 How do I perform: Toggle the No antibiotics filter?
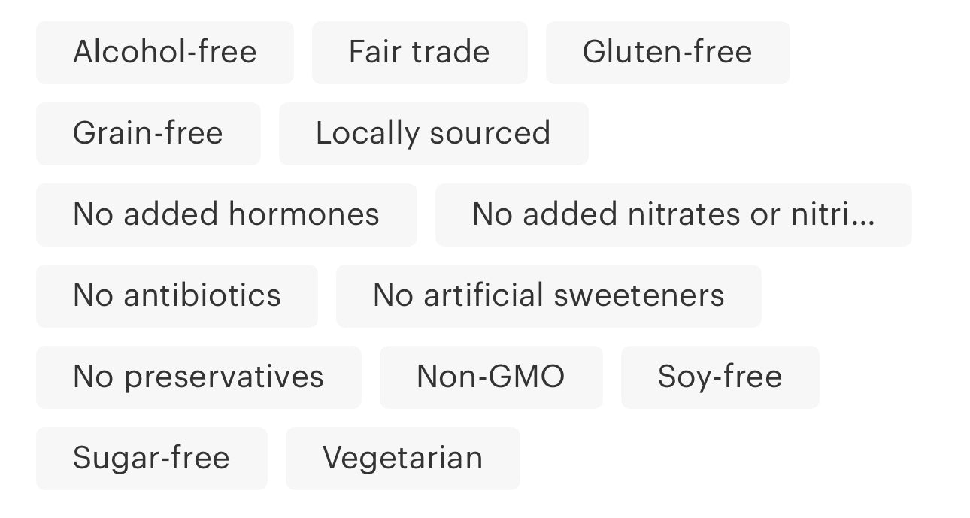[x=177, y=296]
